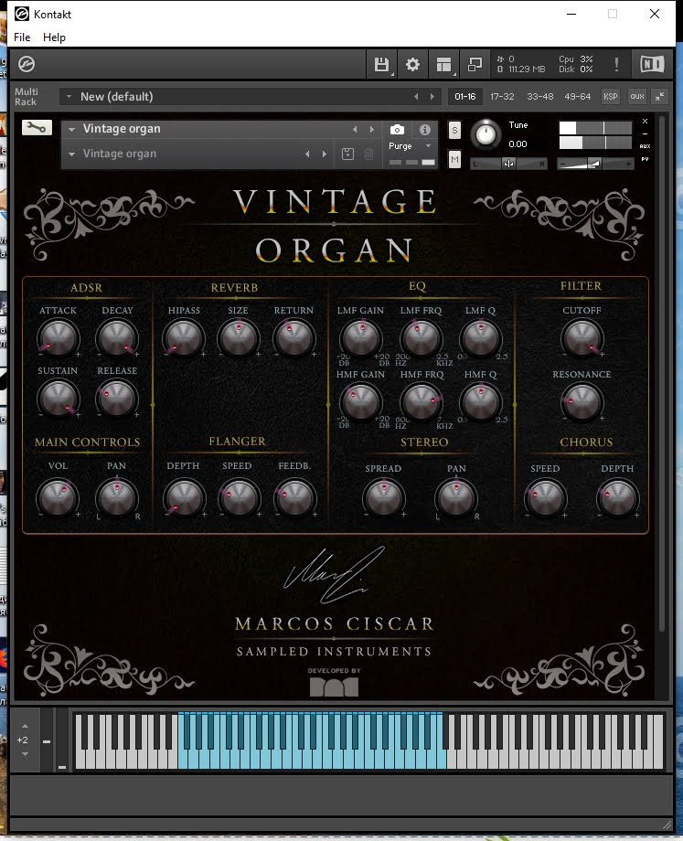Click the ATTACK knob

58,338
